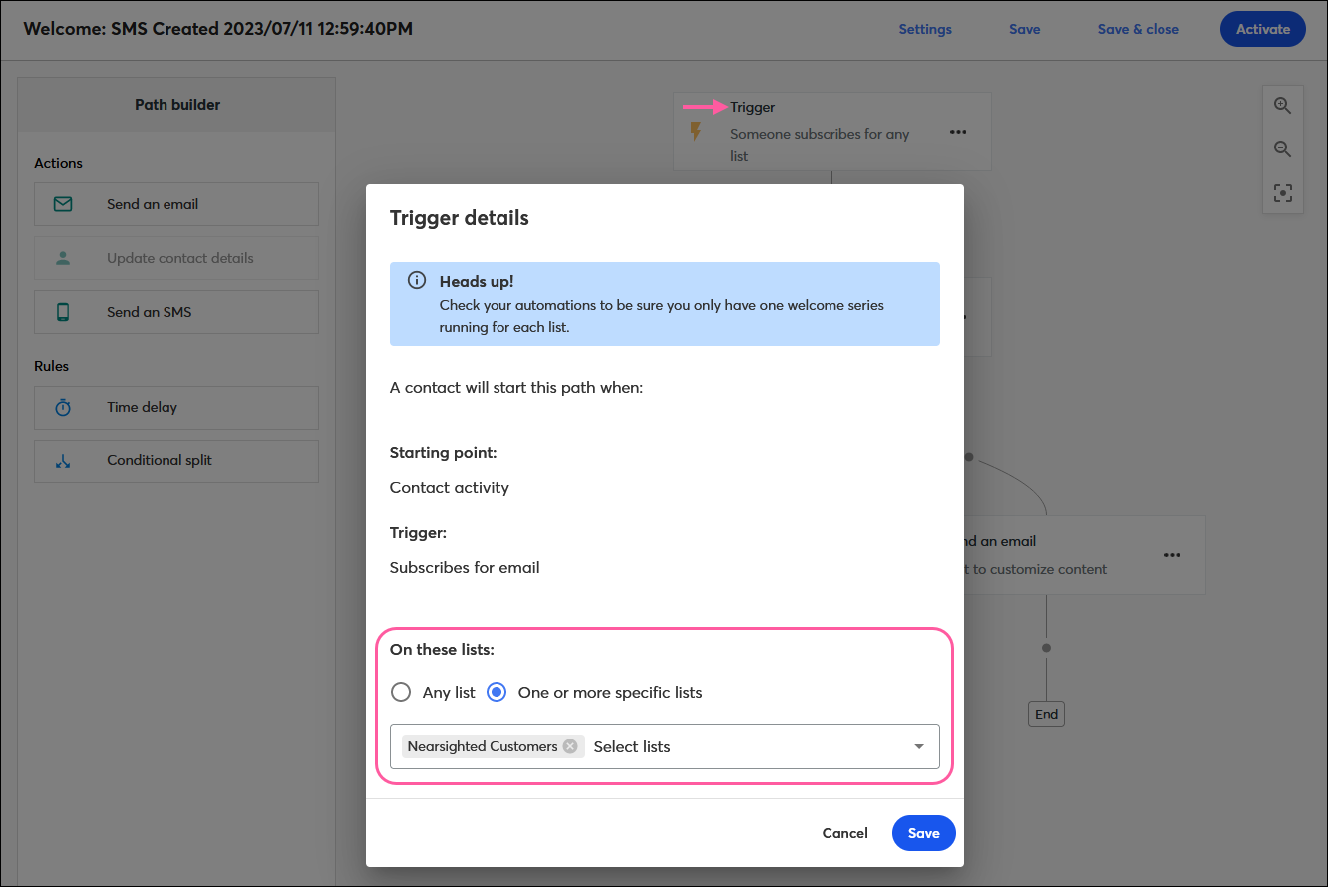Select the Conditional split branch icon

(63, 460)
